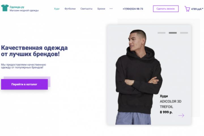Click the 8 999 р. price label
The image size is (204, 136).
tap(166, 112)
